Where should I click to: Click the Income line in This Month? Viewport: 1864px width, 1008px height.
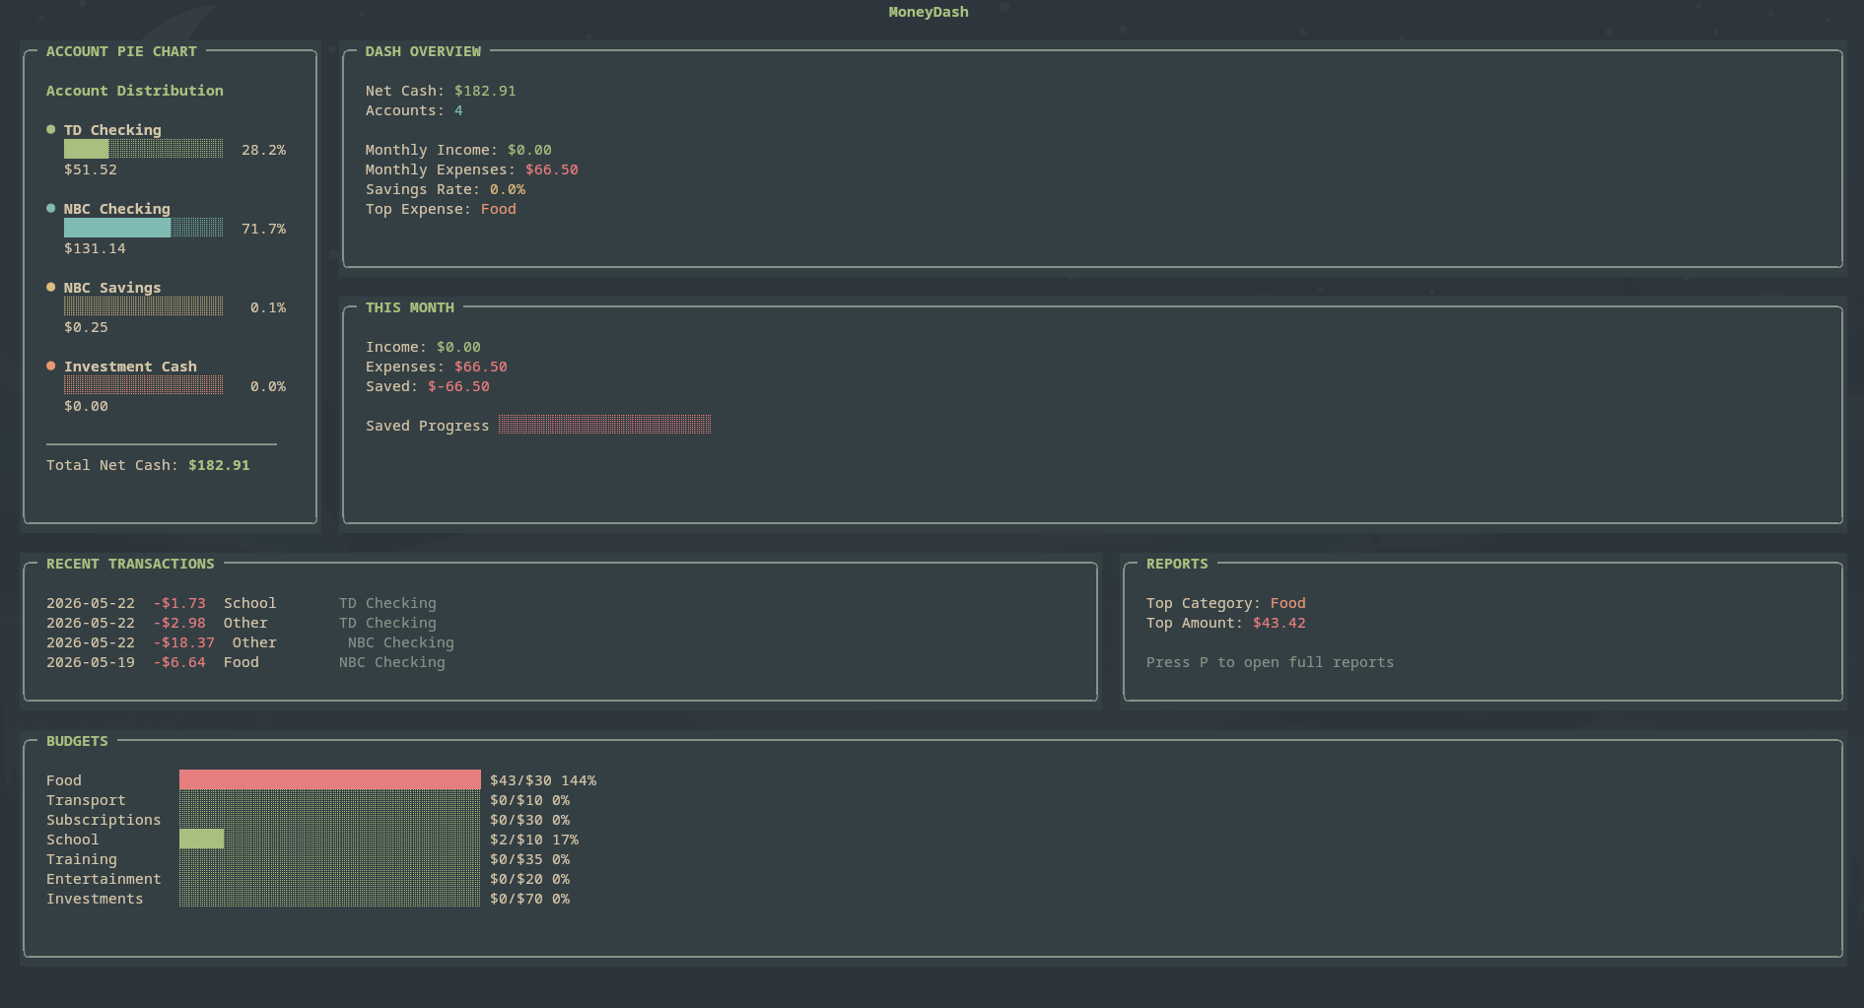[423, 347]
